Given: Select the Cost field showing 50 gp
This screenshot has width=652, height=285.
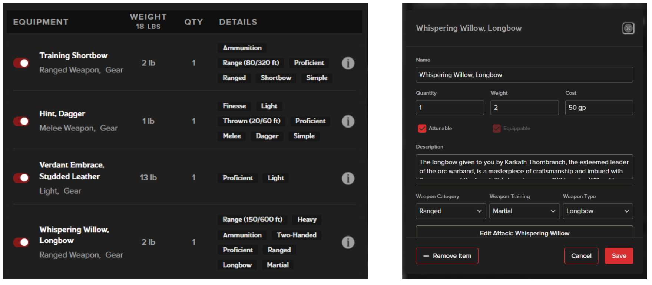Looking at the screenshot, I should coord(599,108).
